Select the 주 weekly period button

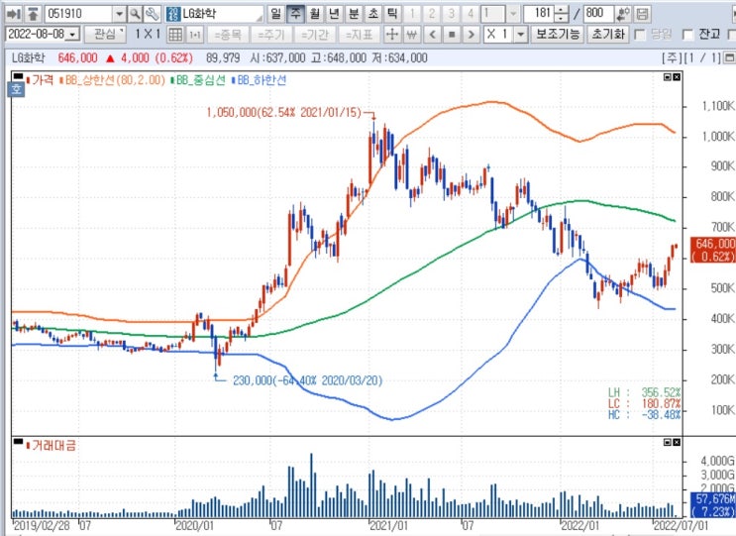tap(296, 14)
